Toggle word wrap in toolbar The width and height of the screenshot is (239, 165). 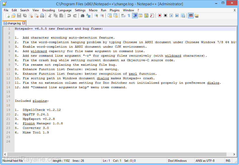point(123,16)
